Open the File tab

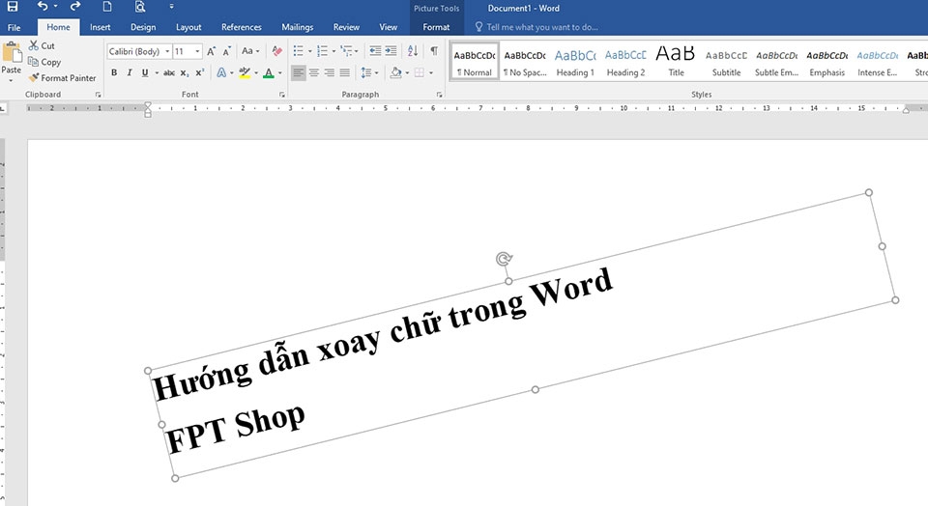pyautogui.click(x=14, y=27)
